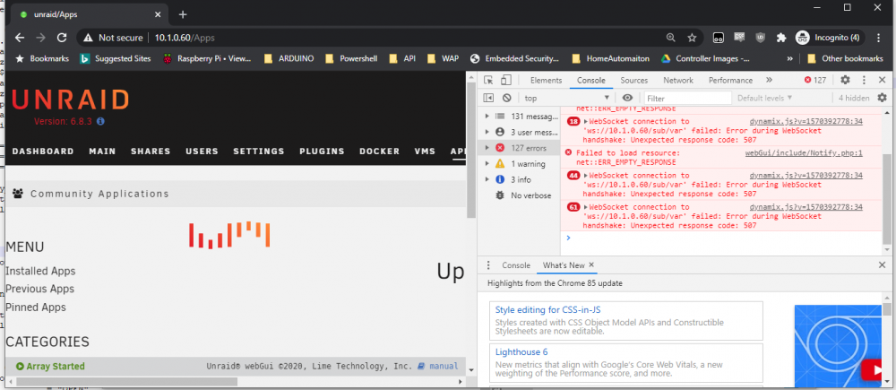Screen dimensions: 896x390
Task: Open the Incognito (4) profile indicator
Action: pos(828,38)
